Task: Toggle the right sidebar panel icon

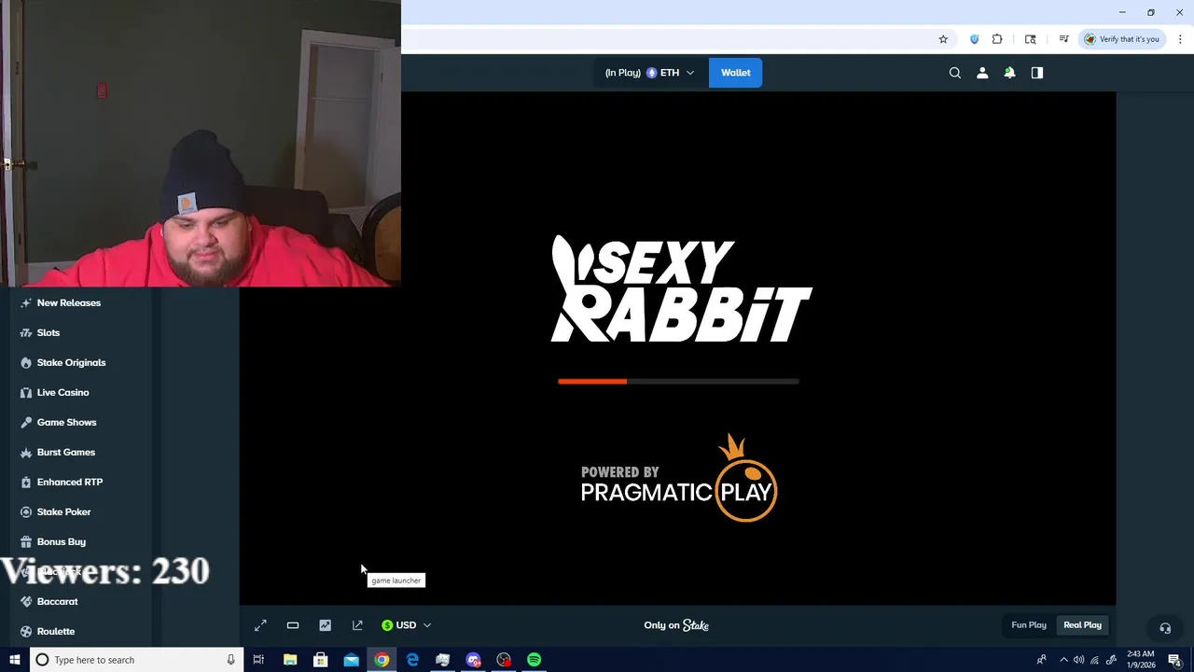Action: tap(1036, 73)
